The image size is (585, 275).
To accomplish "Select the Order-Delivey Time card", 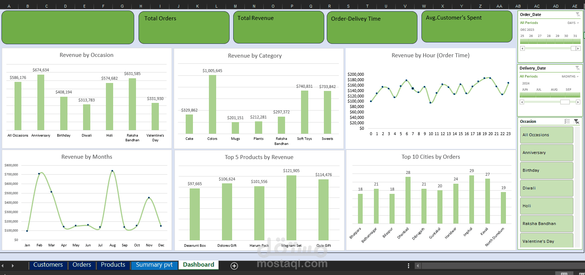I will (x=372, y=27).
